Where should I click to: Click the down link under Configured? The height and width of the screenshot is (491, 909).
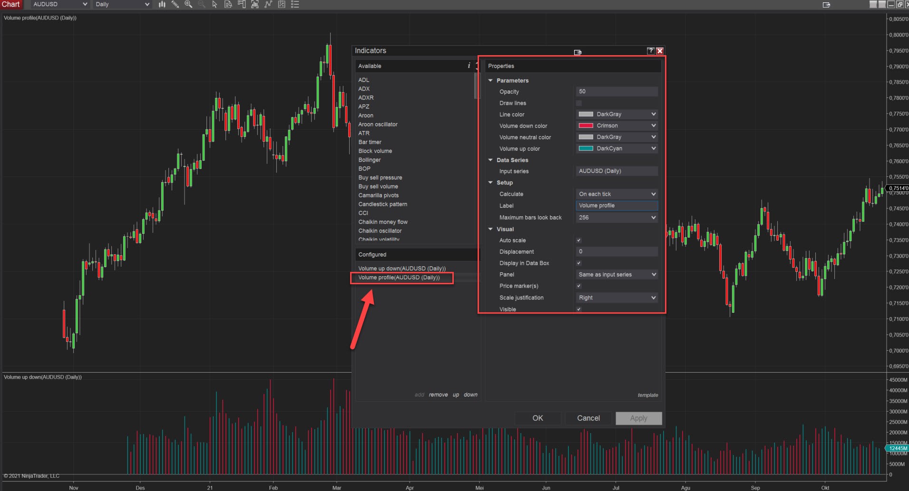470,395
